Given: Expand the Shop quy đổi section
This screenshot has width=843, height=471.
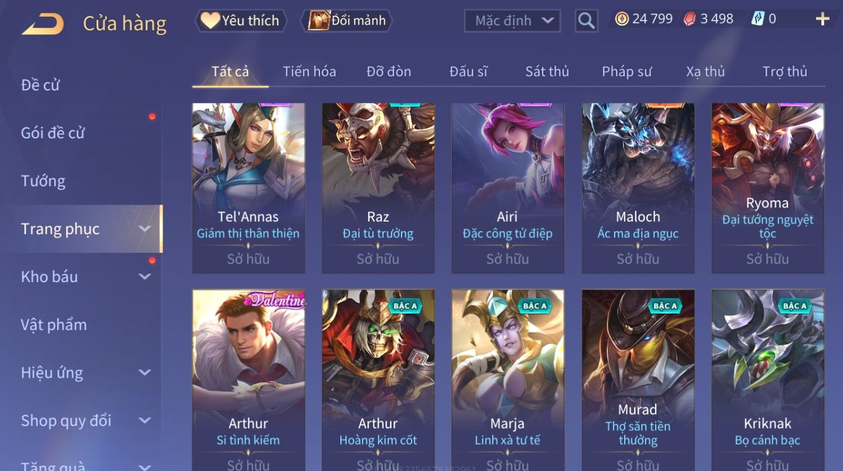Looking at the screenshot, I should pyautogui.click(x=145, y=420).
